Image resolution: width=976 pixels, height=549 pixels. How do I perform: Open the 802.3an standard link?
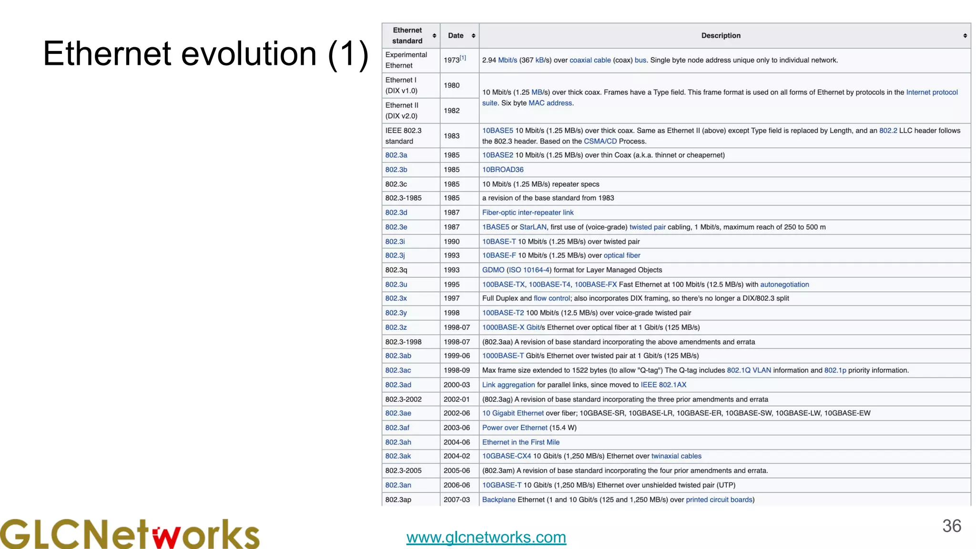click(x=398, y=485)
